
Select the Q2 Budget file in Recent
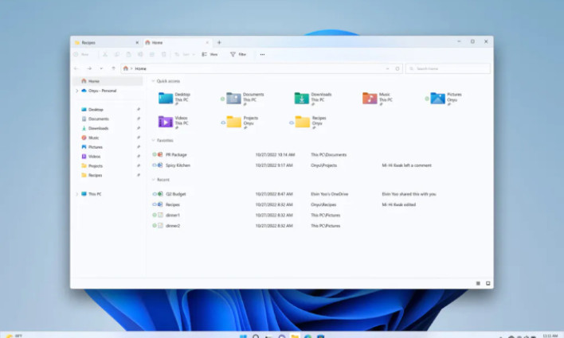point(175,194)
